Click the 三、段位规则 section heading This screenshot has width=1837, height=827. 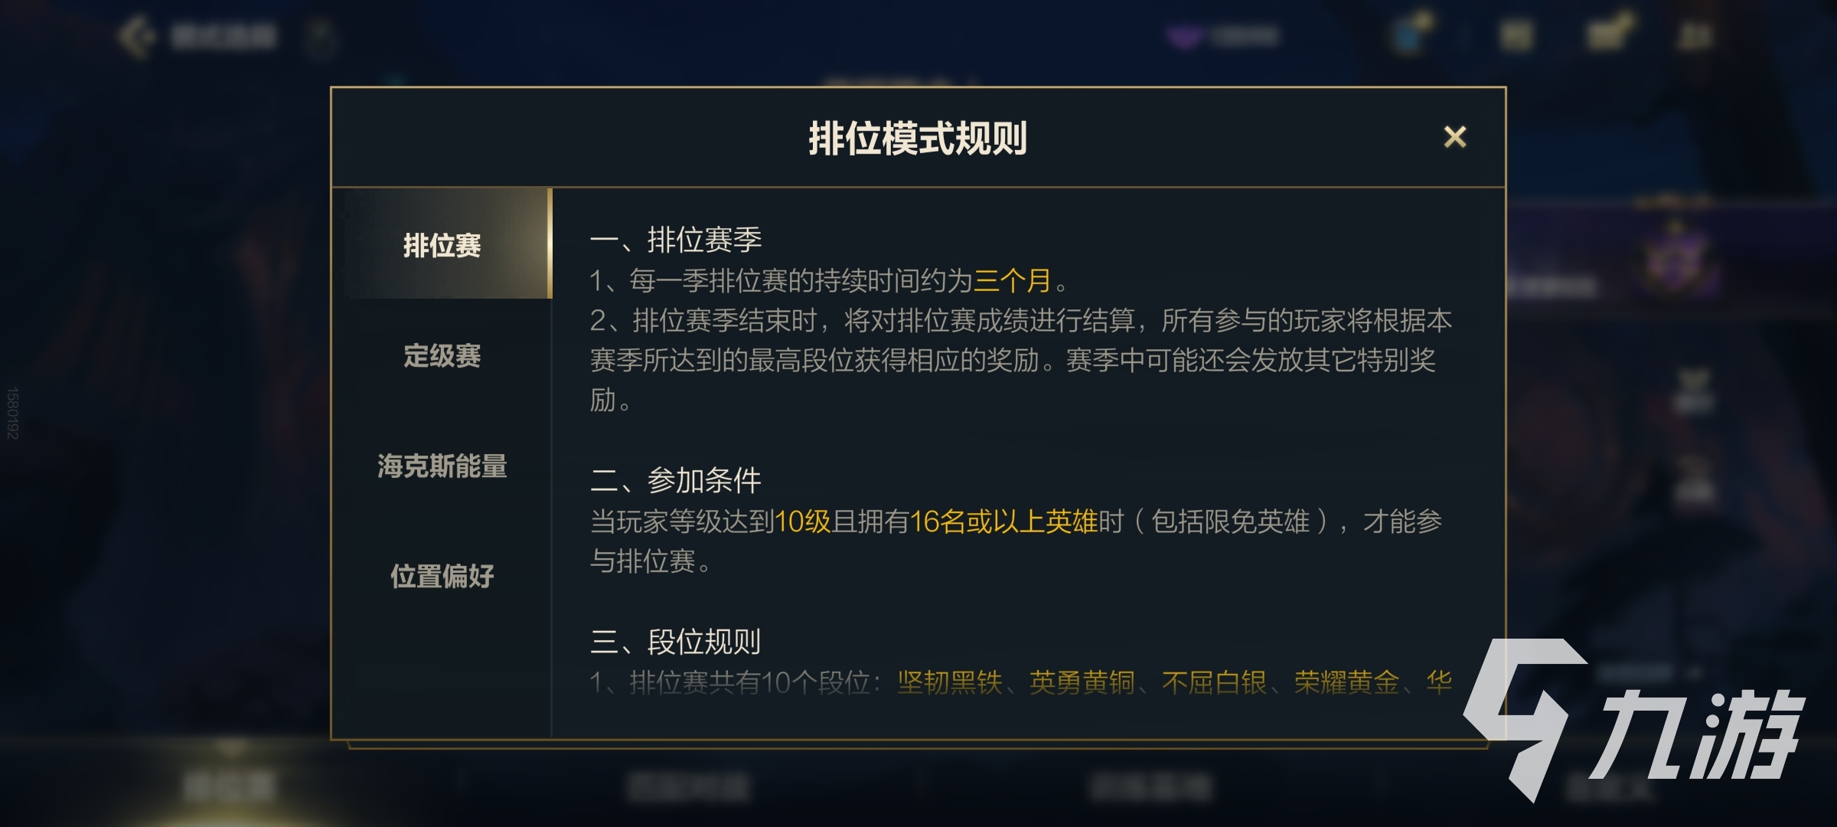pos(676,642)
